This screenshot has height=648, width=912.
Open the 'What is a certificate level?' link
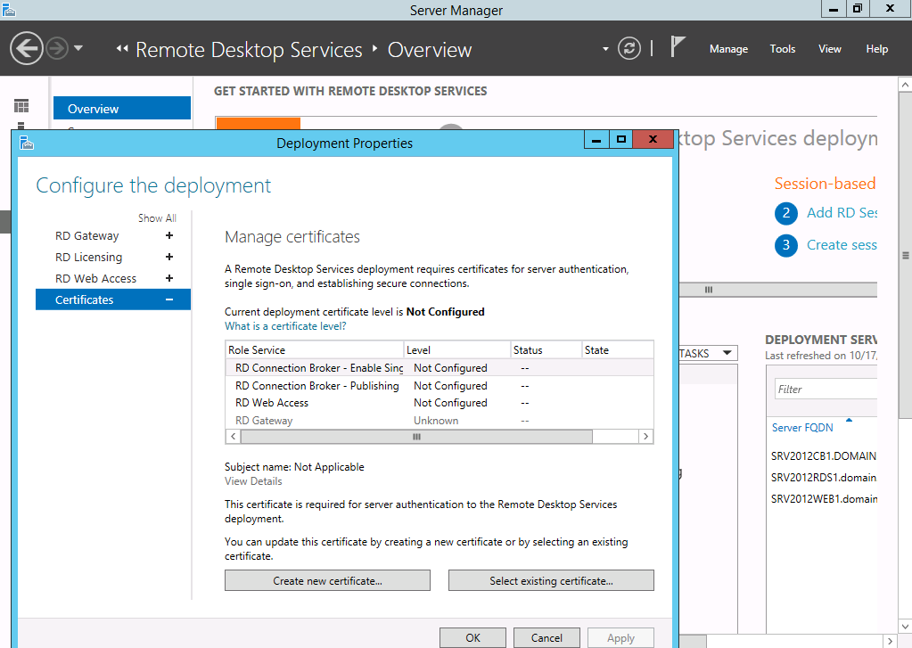click(285, 326)
